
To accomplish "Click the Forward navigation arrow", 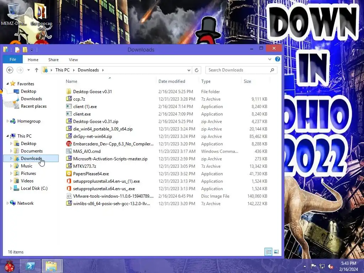I will click(x=20, y=70).
